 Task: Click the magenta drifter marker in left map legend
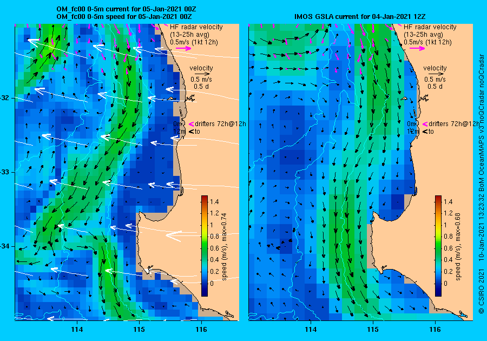click(191, 124)
